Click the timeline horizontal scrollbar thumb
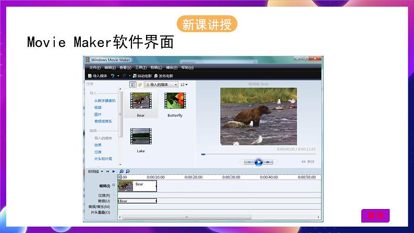Viewport: 414px width, 233px height. (187, 217)
